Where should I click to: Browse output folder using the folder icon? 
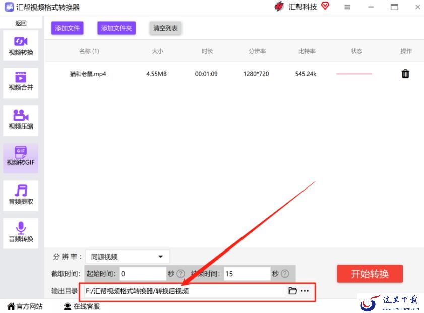292,291
